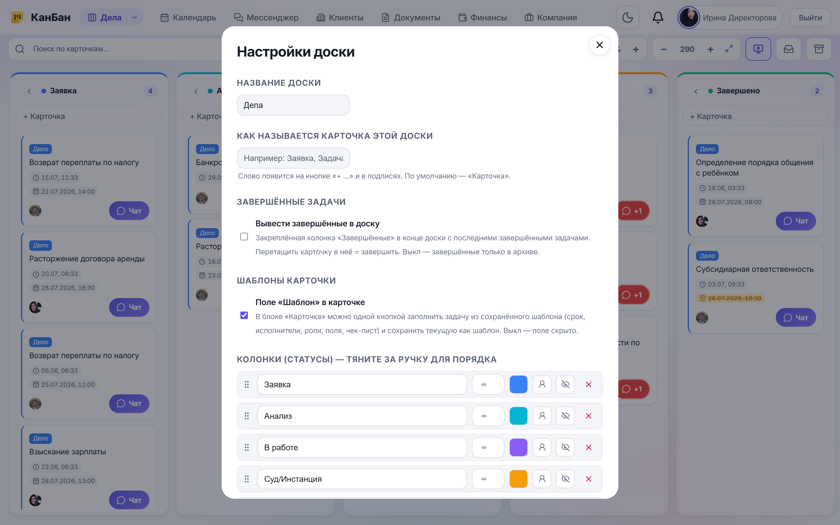
Task: Go to Документы section
Action: [411, 17]
